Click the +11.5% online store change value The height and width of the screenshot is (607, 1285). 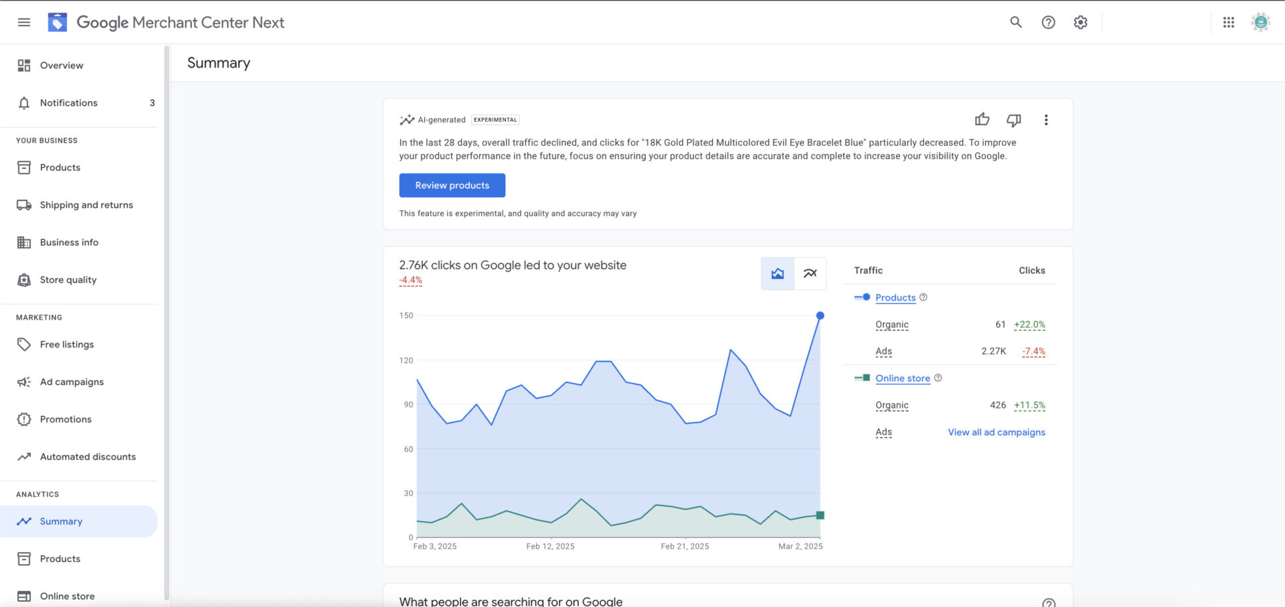1029,405
